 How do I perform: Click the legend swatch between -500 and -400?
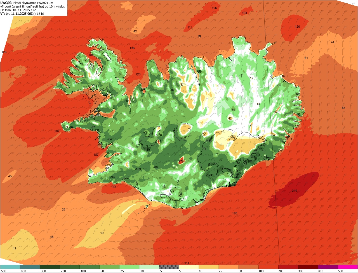[10, 267]
